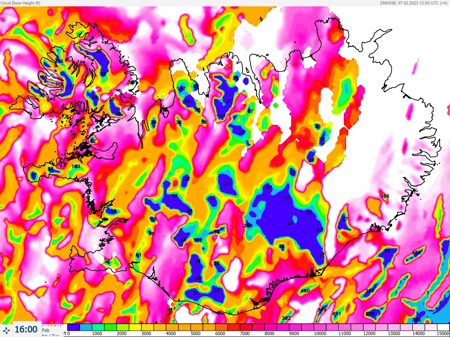Click the 309 value on the map
The width and height of the screenshot is (450, 337).
click(322, 310)
